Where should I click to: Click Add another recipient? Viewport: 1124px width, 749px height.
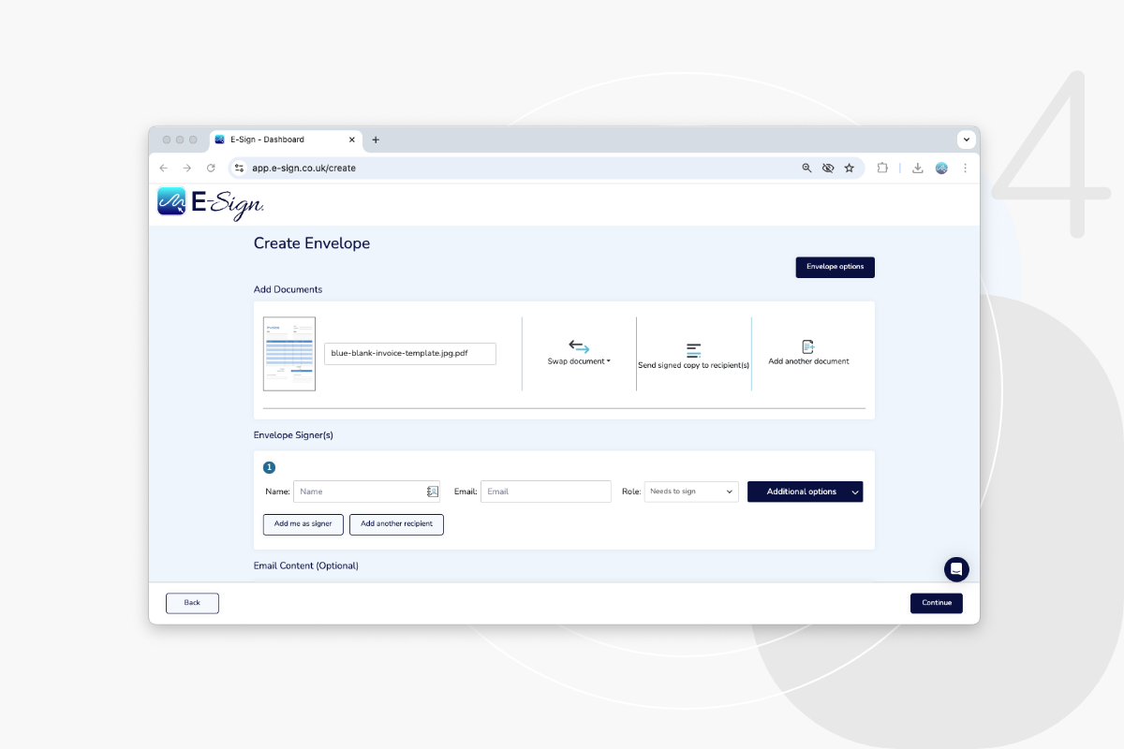click(396, 524)
